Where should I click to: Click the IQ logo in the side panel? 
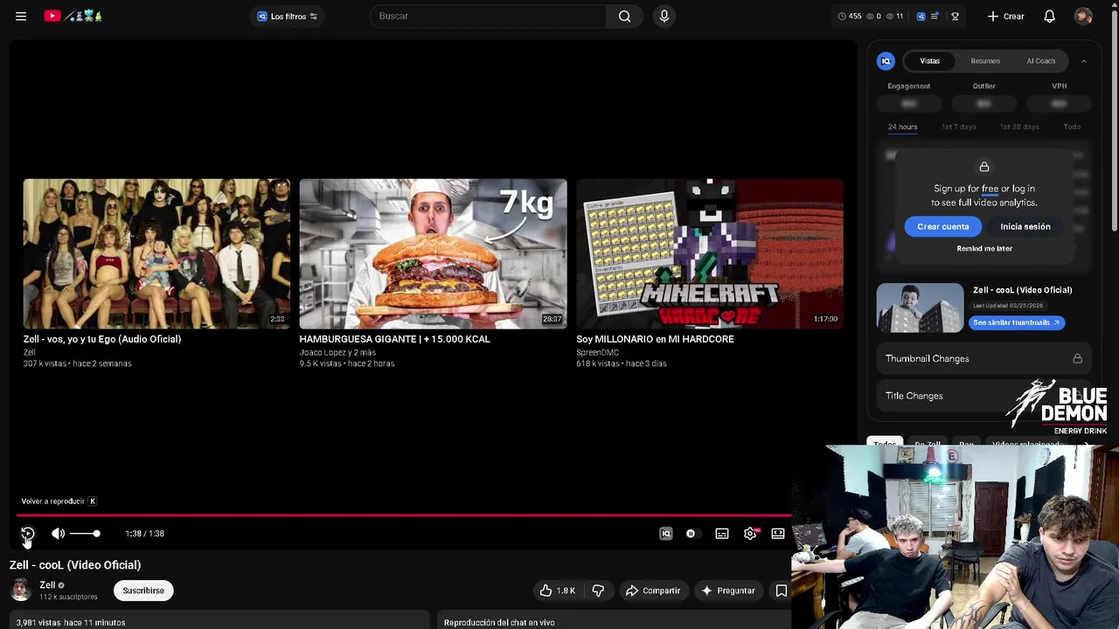(886, 60)
